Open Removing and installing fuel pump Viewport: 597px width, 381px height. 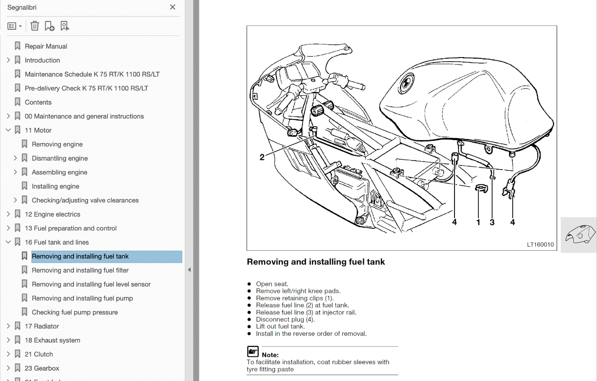click(82, 298)
